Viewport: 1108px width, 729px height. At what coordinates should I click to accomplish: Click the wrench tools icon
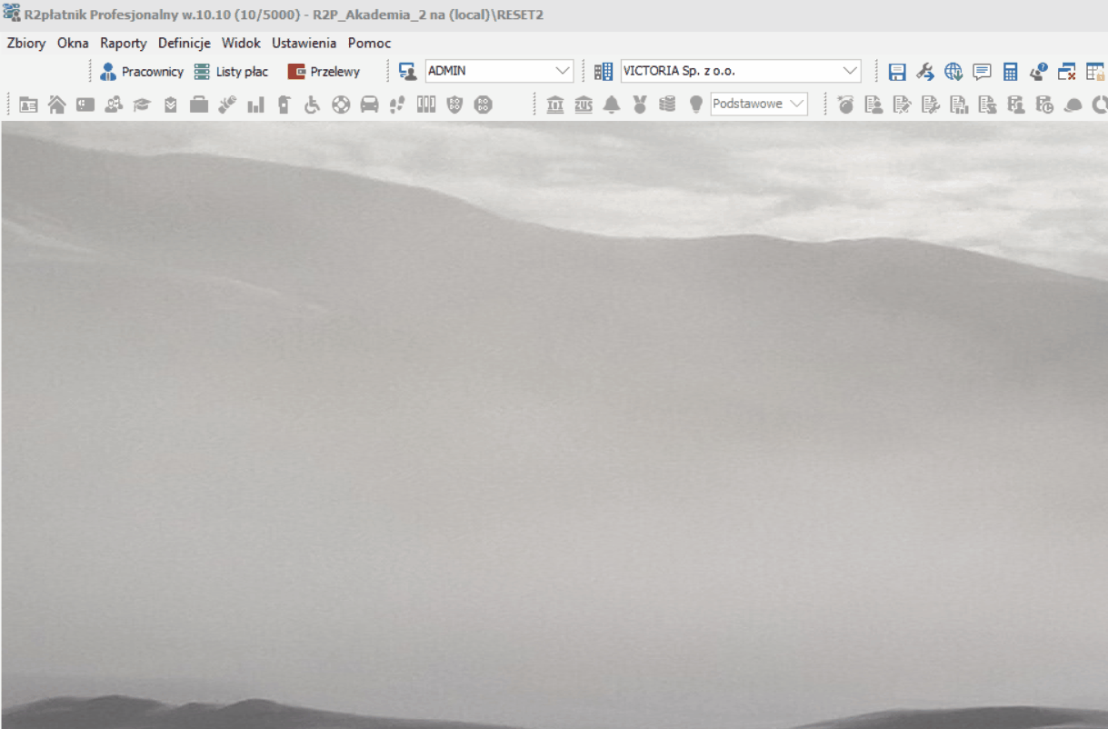[x=925, y=72]
